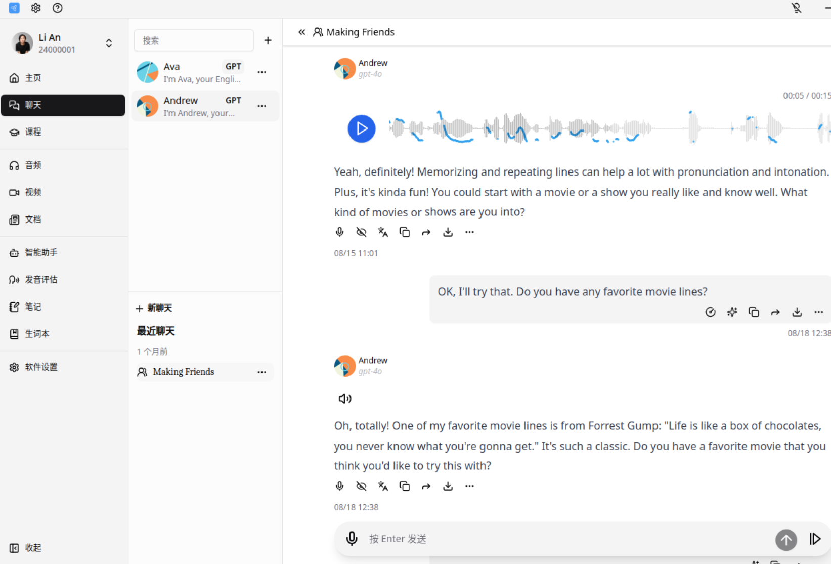Click the send arrow button

pos(786,540)
